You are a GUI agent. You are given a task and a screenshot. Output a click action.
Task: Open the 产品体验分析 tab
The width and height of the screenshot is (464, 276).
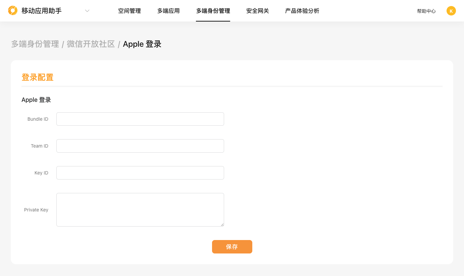pos(302,11)
